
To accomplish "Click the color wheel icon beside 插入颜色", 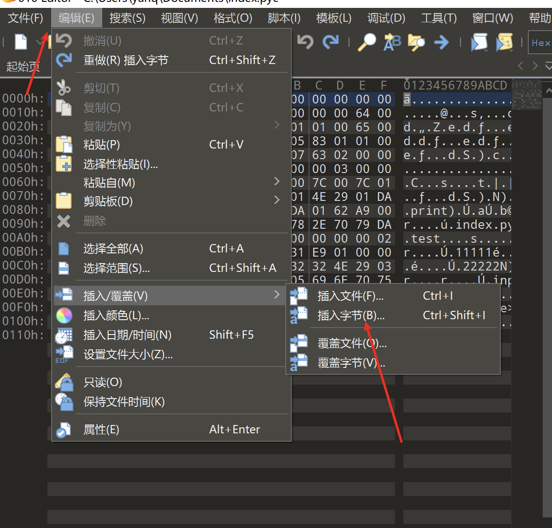I will click(x=64, y=316).
